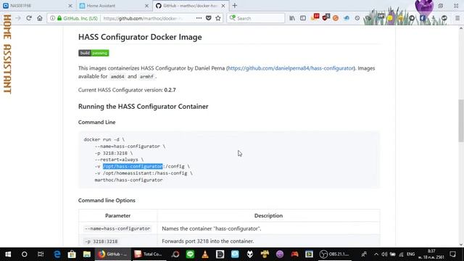Reload the current page
This screenshot has width=464, height=261.
(29, 18)
